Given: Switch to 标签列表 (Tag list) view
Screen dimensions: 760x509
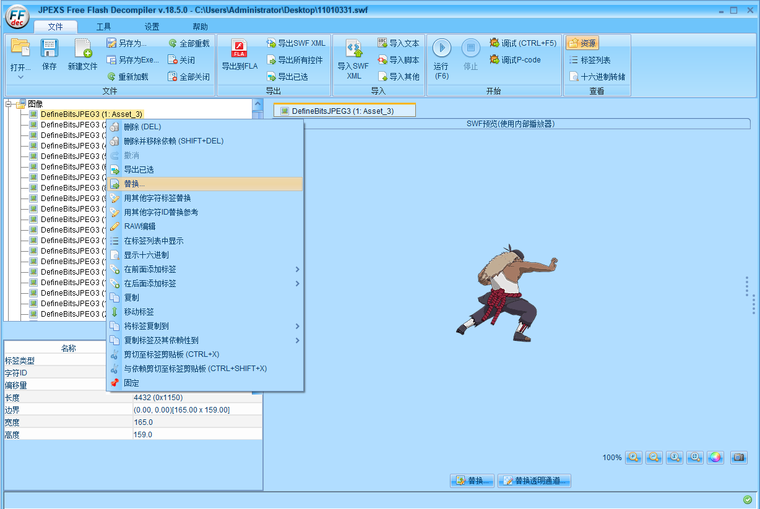Looking at the screenshot, I should pos(590,60).
